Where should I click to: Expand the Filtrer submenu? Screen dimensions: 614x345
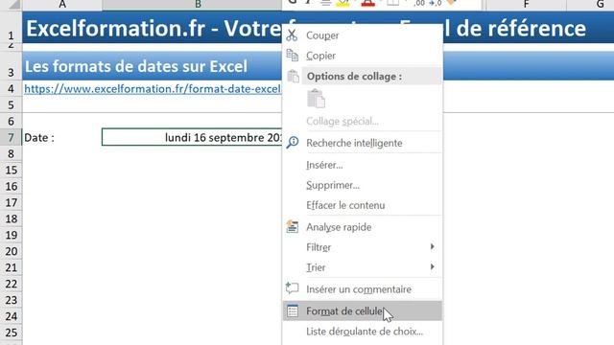coord(363,247)
